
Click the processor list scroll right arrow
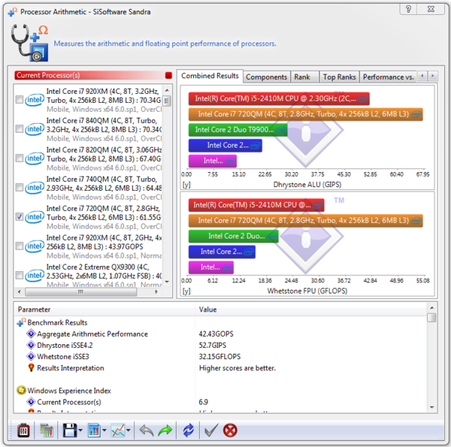[x=157, y=292]
